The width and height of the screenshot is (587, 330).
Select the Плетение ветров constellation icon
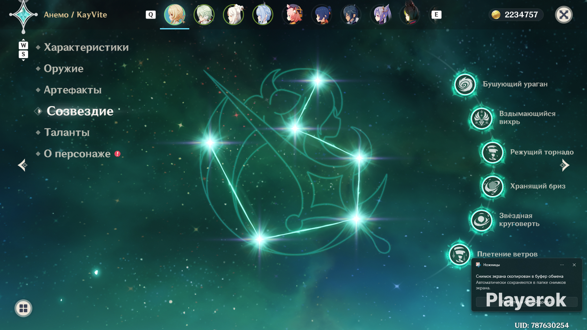459,254
